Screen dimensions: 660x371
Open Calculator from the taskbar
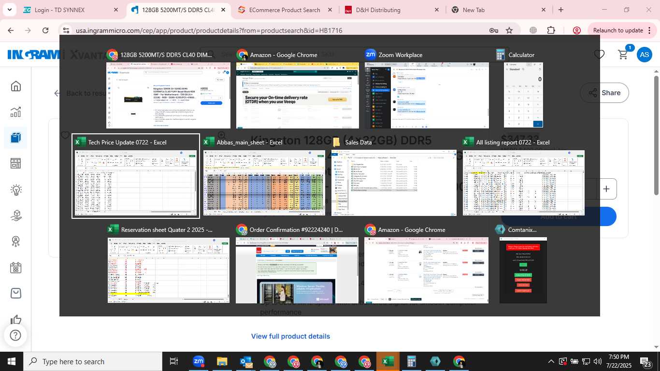[x=411, y=361]
